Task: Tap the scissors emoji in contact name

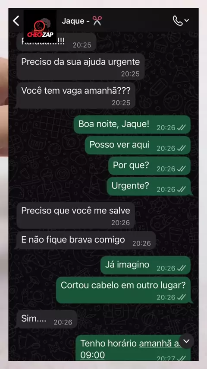Action: click(x=97, y=21)
